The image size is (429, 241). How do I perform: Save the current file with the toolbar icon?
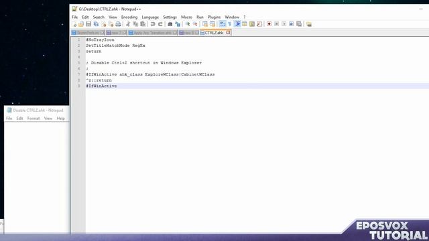tap(88, 24)
